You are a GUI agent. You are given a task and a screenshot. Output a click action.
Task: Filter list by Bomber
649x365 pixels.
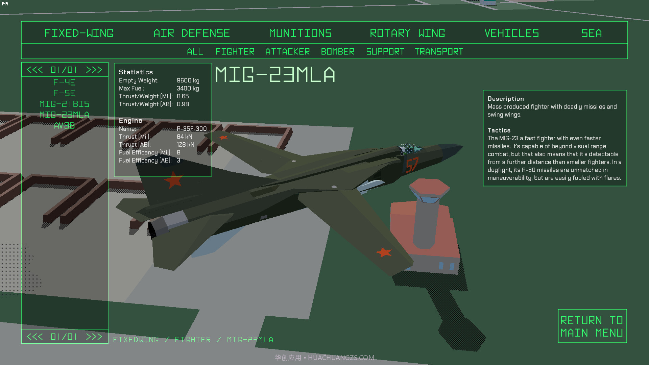click(x=337, y=52)
